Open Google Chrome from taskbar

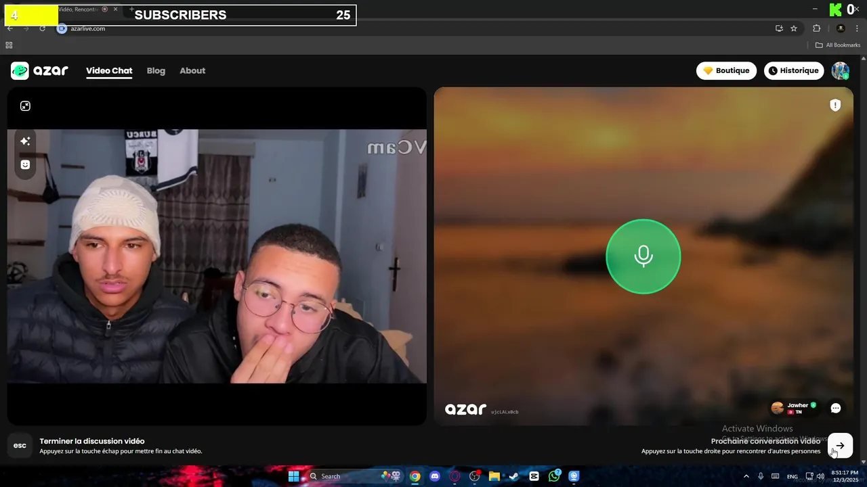[x=415, y=476]
